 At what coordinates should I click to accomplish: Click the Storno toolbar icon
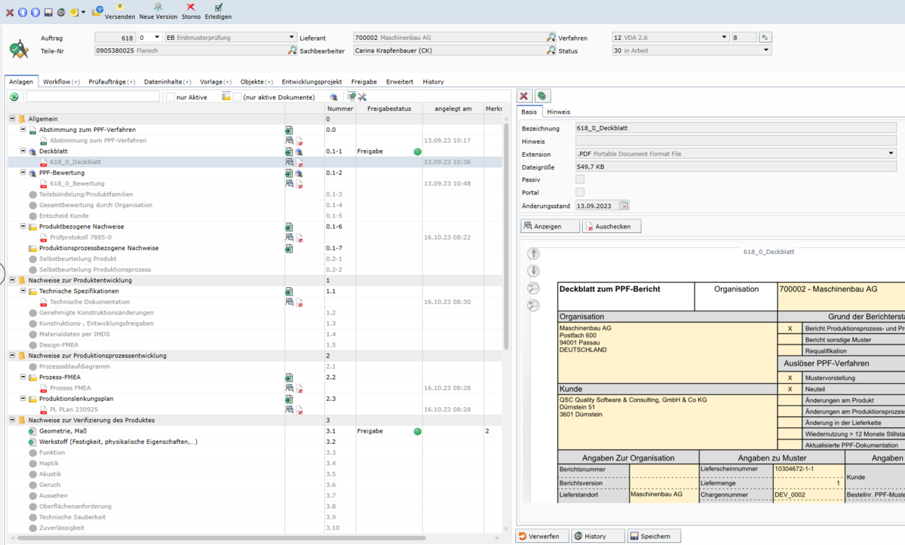191,12
